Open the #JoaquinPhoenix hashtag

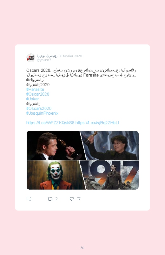(42, 113)
